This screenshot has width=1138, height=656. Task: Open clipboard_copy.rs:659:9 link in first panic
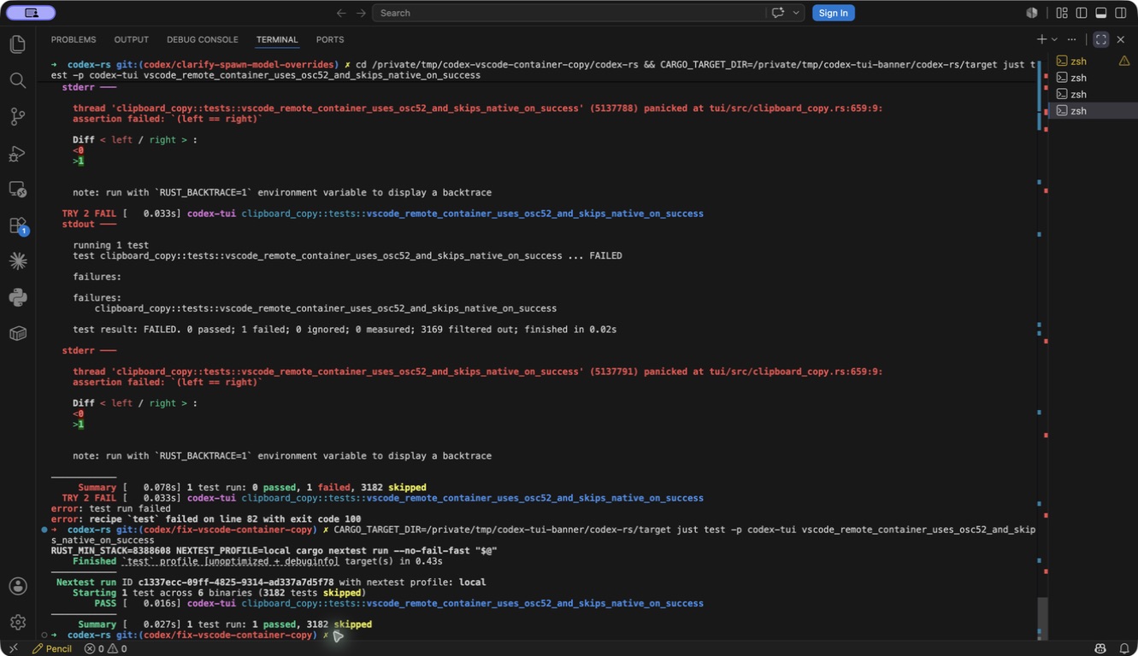click(796, 108)
